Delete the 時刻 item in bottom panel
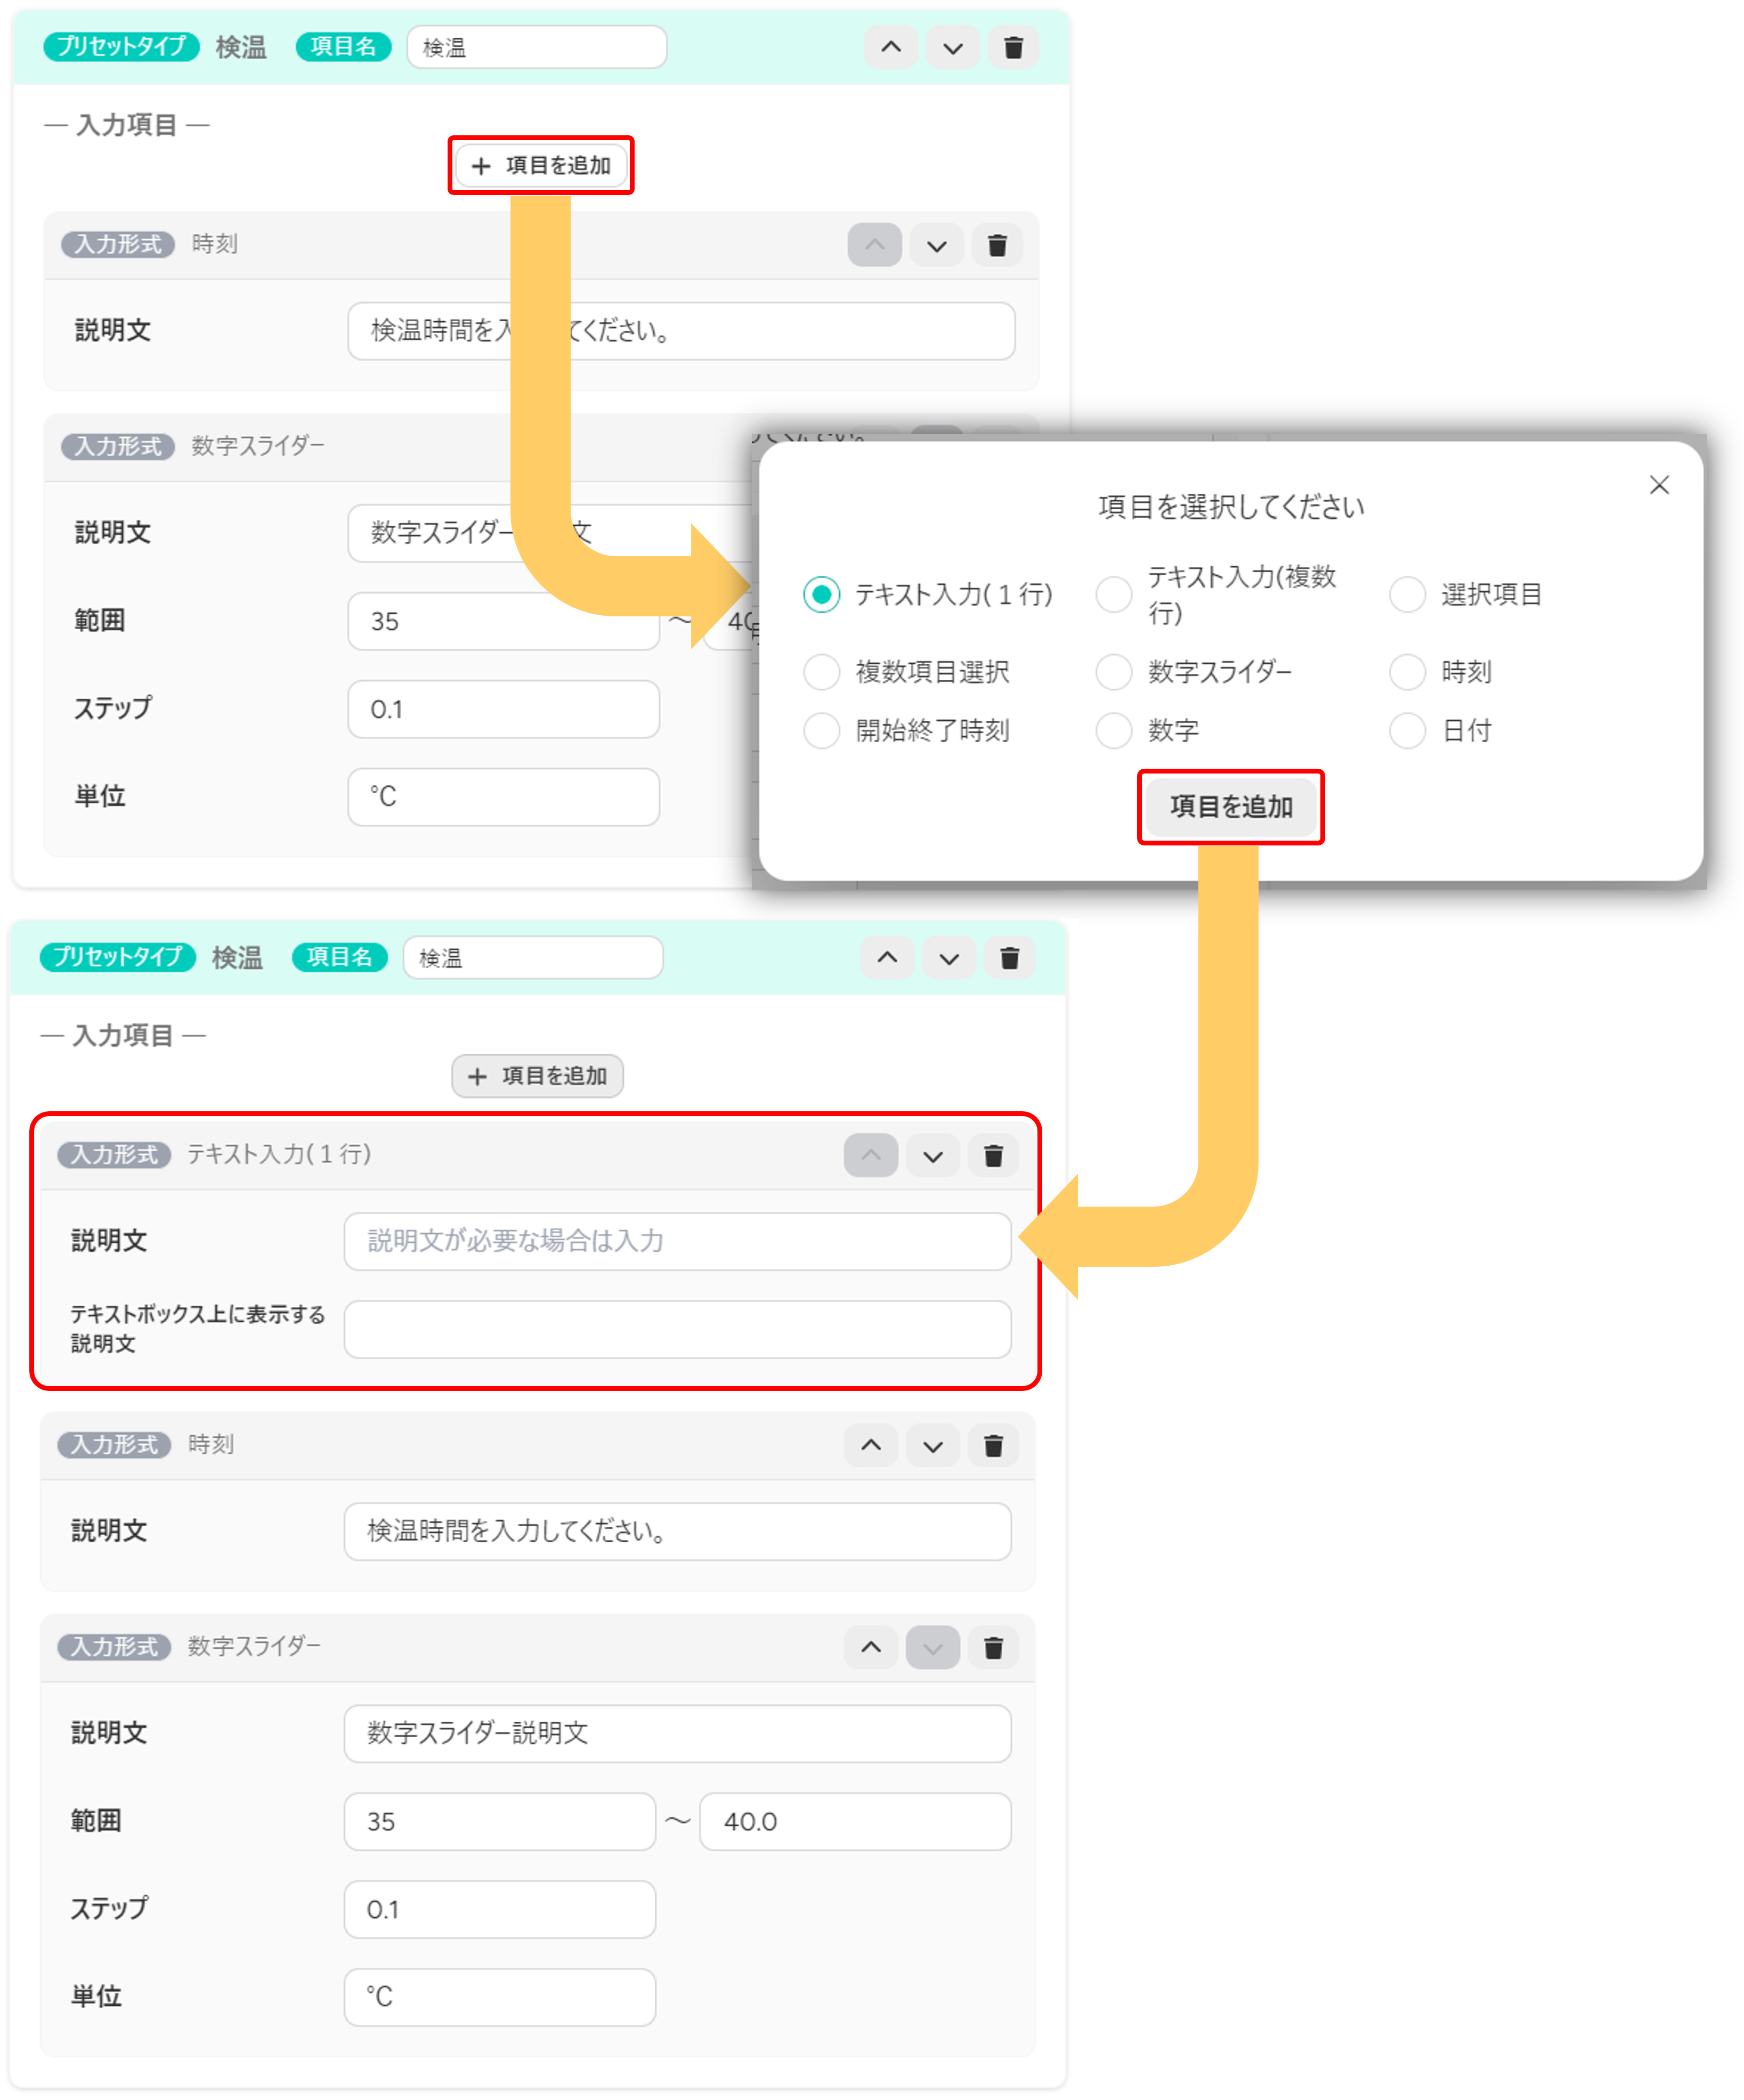Screen dimensions: 1744x2100 [x=993, y=1446]
